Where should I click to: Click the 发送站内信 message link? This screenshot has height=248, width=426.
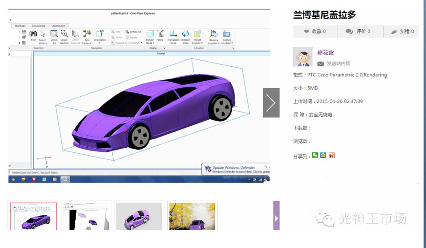(x=338, y=63)
